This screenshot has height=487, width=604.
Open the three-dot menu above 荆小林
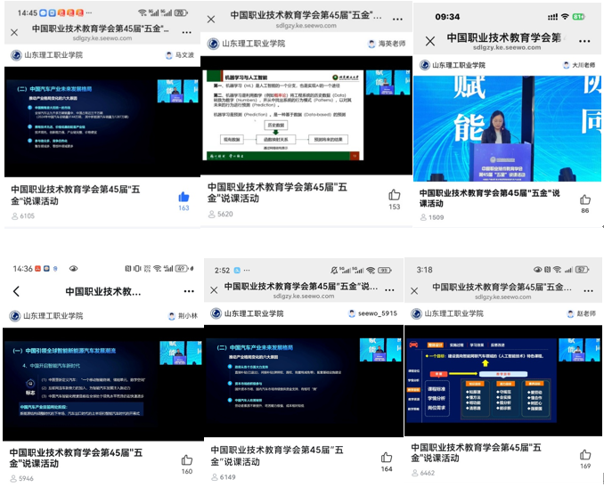click(x=187, y=291)
